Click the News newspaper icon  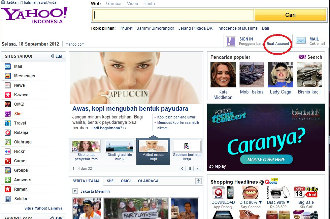click(8, 85)
